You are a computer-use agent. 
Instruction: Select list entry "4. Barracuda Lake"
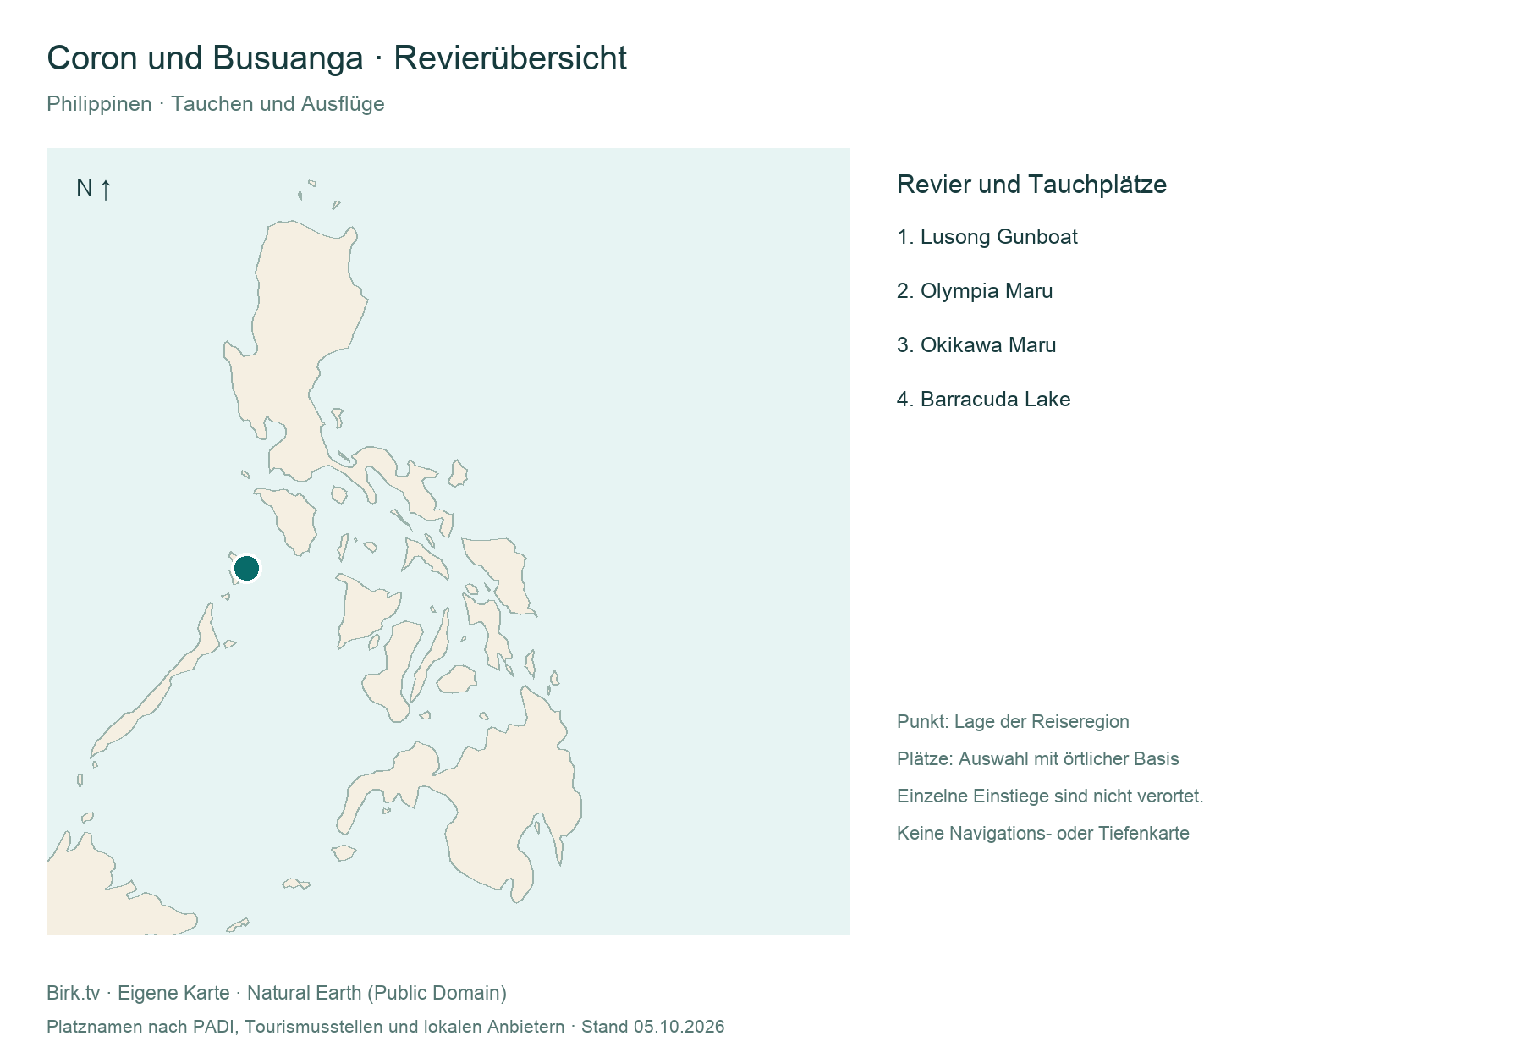coord(983,400)
